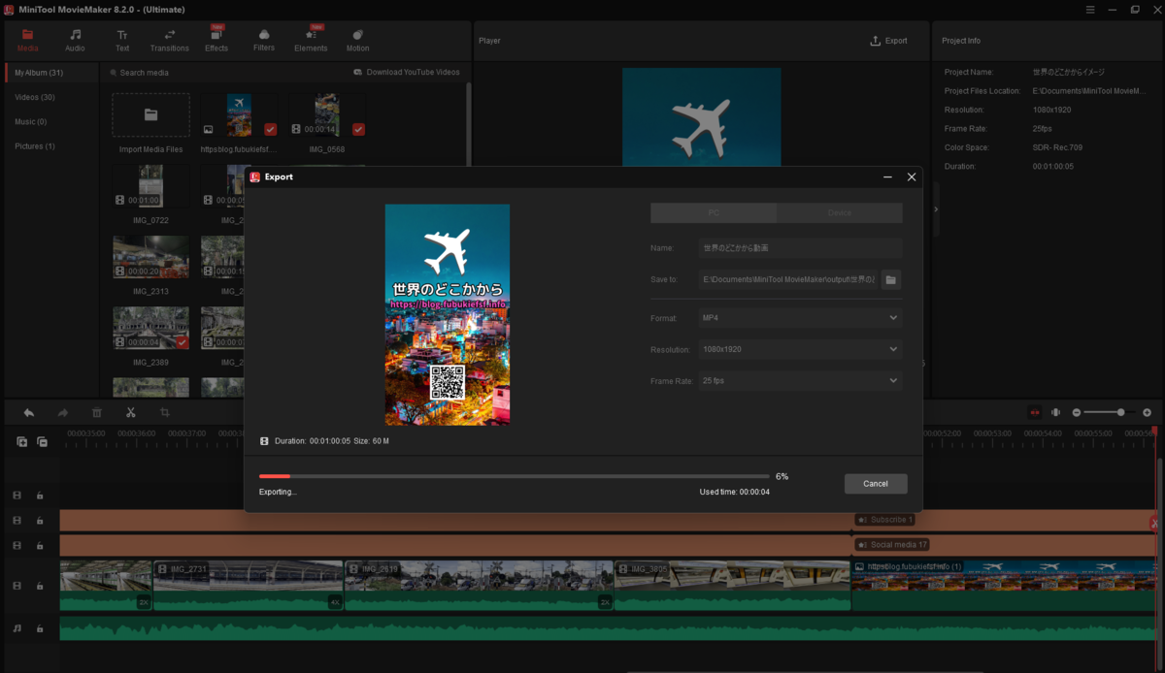Select the Subscribe 1 element clip
This screenshot has height=673, width=1165.
point(1003,520)
